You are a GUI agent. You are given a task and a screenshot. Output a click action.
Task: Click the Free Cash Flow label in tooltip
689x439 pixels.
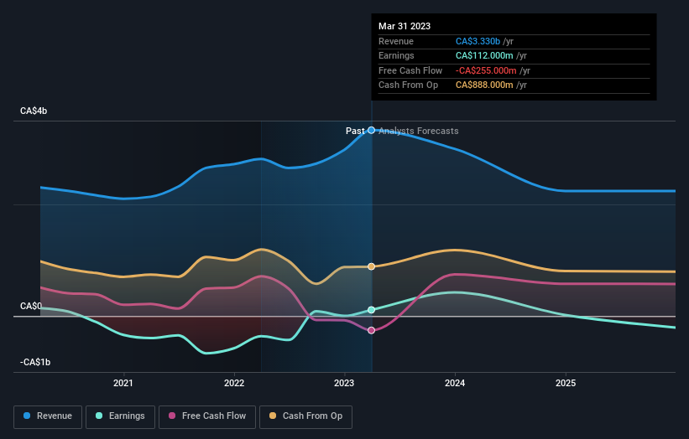pos(410,70)
